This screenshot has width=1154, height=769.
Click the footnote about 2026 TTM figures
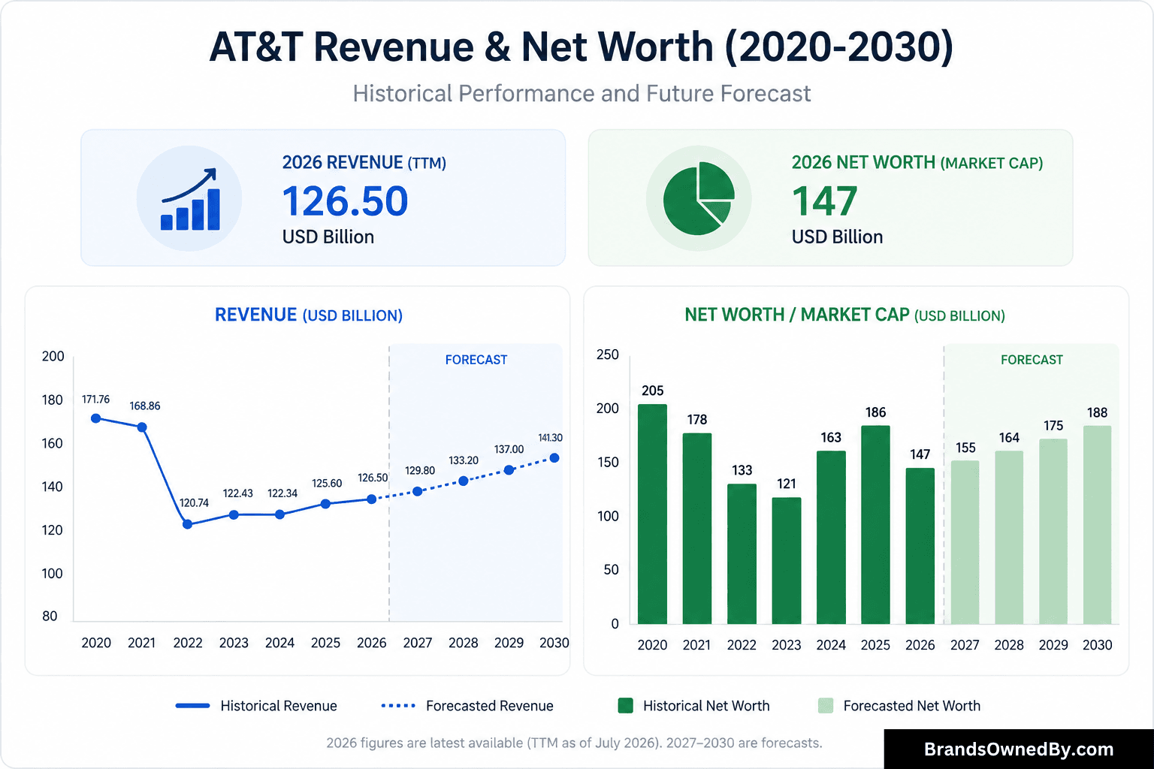pos(574,743)
